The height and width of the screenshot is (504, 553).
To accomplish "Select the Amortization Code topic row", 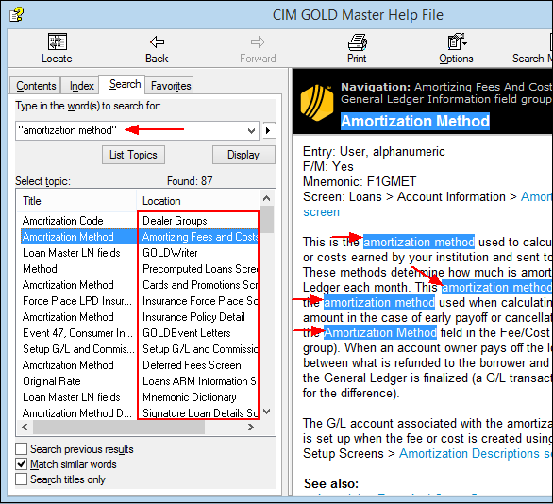I will pos(140,221).
